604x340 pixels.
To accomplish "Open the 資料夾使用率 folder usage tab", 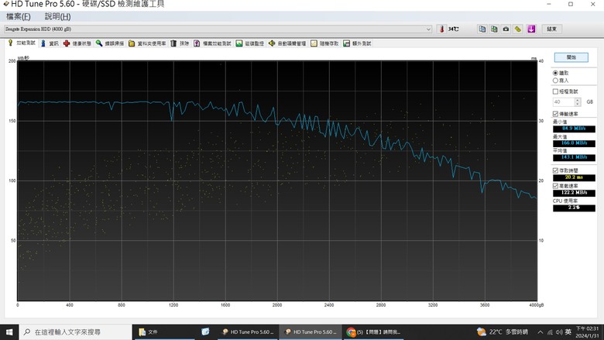I will point(148,43).
